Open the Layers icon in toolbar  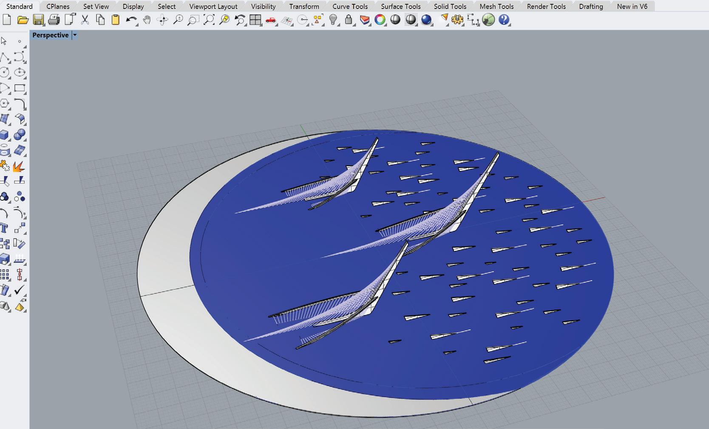[x=364, y=20]
